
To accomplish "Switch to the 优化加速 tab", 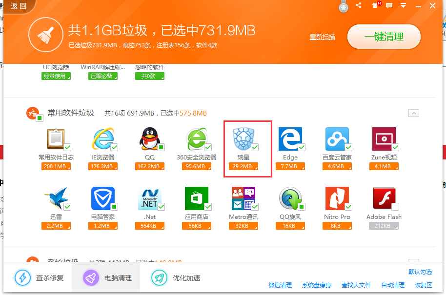I will tap(176, 277).
